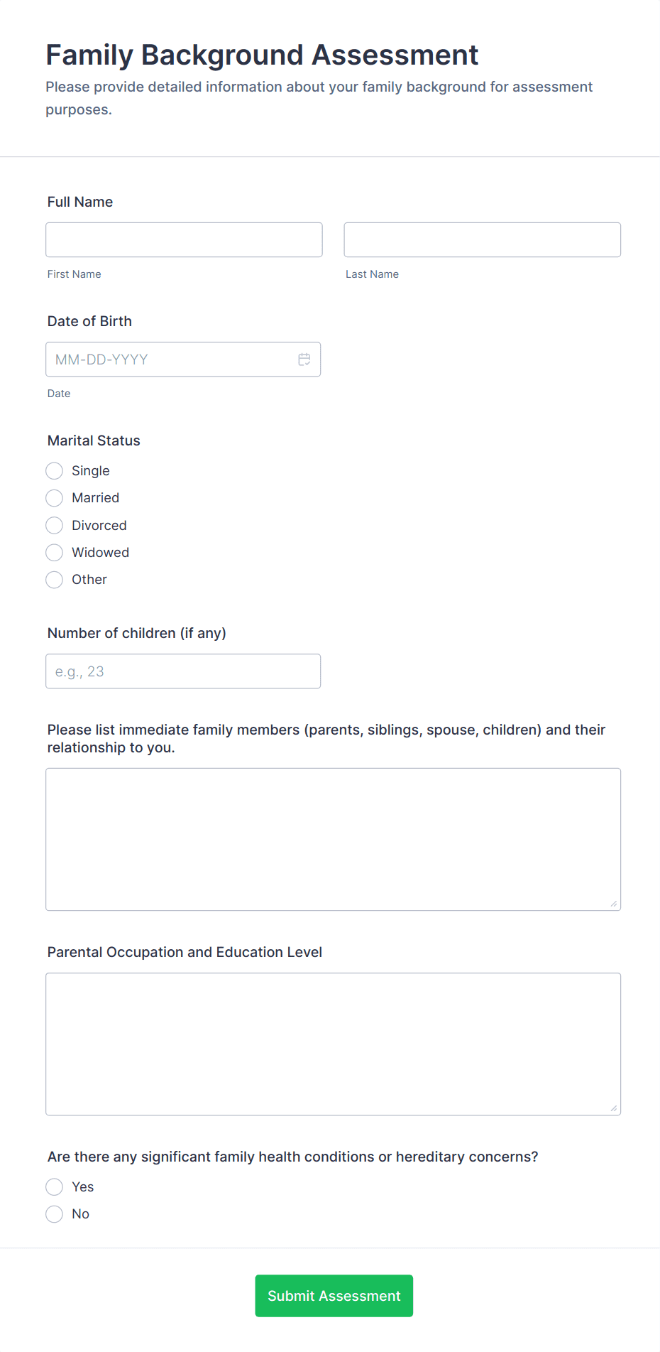660x1352 pixels.
Task: Click the Last Name input field
Action: pos(482,239)
